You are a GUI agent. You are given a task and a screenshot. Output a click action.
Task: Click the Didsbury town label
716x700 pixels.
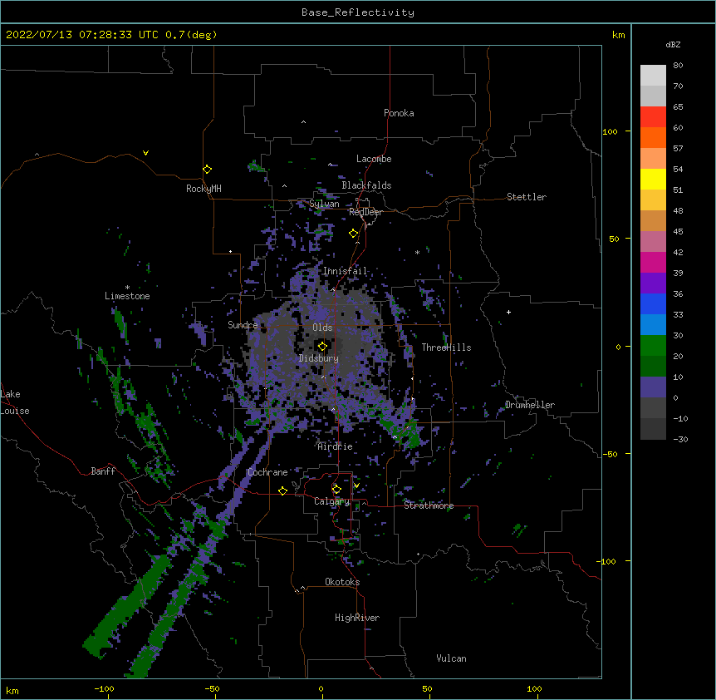click(319, 358)
